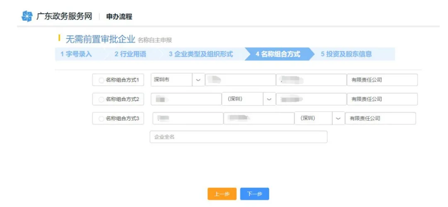Click the 申办流程 header text
The image size is (448, 207).
click(x=119, y=17)
